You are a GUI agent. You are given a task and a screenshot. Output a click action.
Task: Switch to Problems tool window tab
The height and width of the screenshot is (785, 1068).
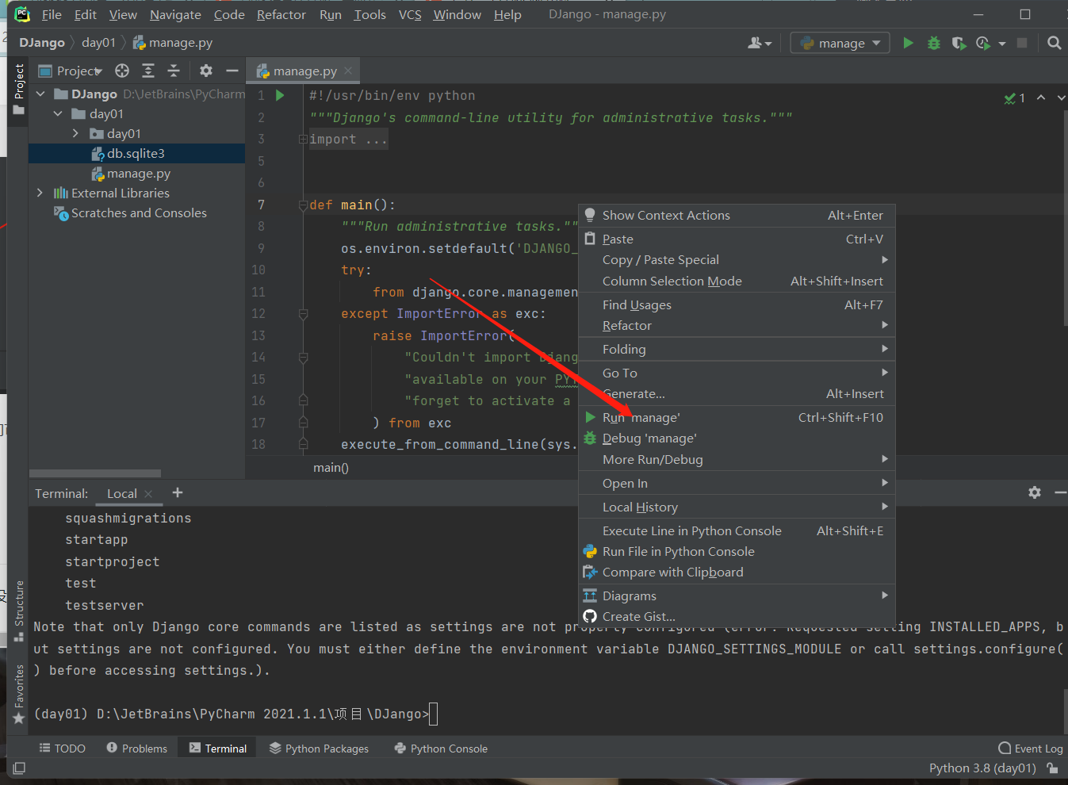click(x=136, y=748)
